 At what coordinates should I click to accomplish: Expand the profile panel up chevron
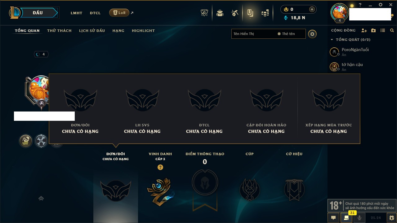pyautogui.click(x=41, y=198)
